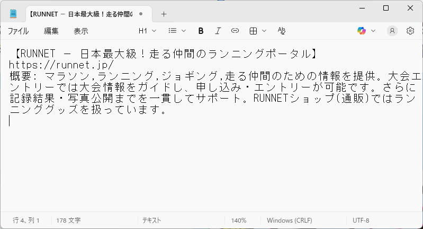Toggle bold formatting
Image resolution: width=423 pixels, height=229 pixels.
pos(201,31)
